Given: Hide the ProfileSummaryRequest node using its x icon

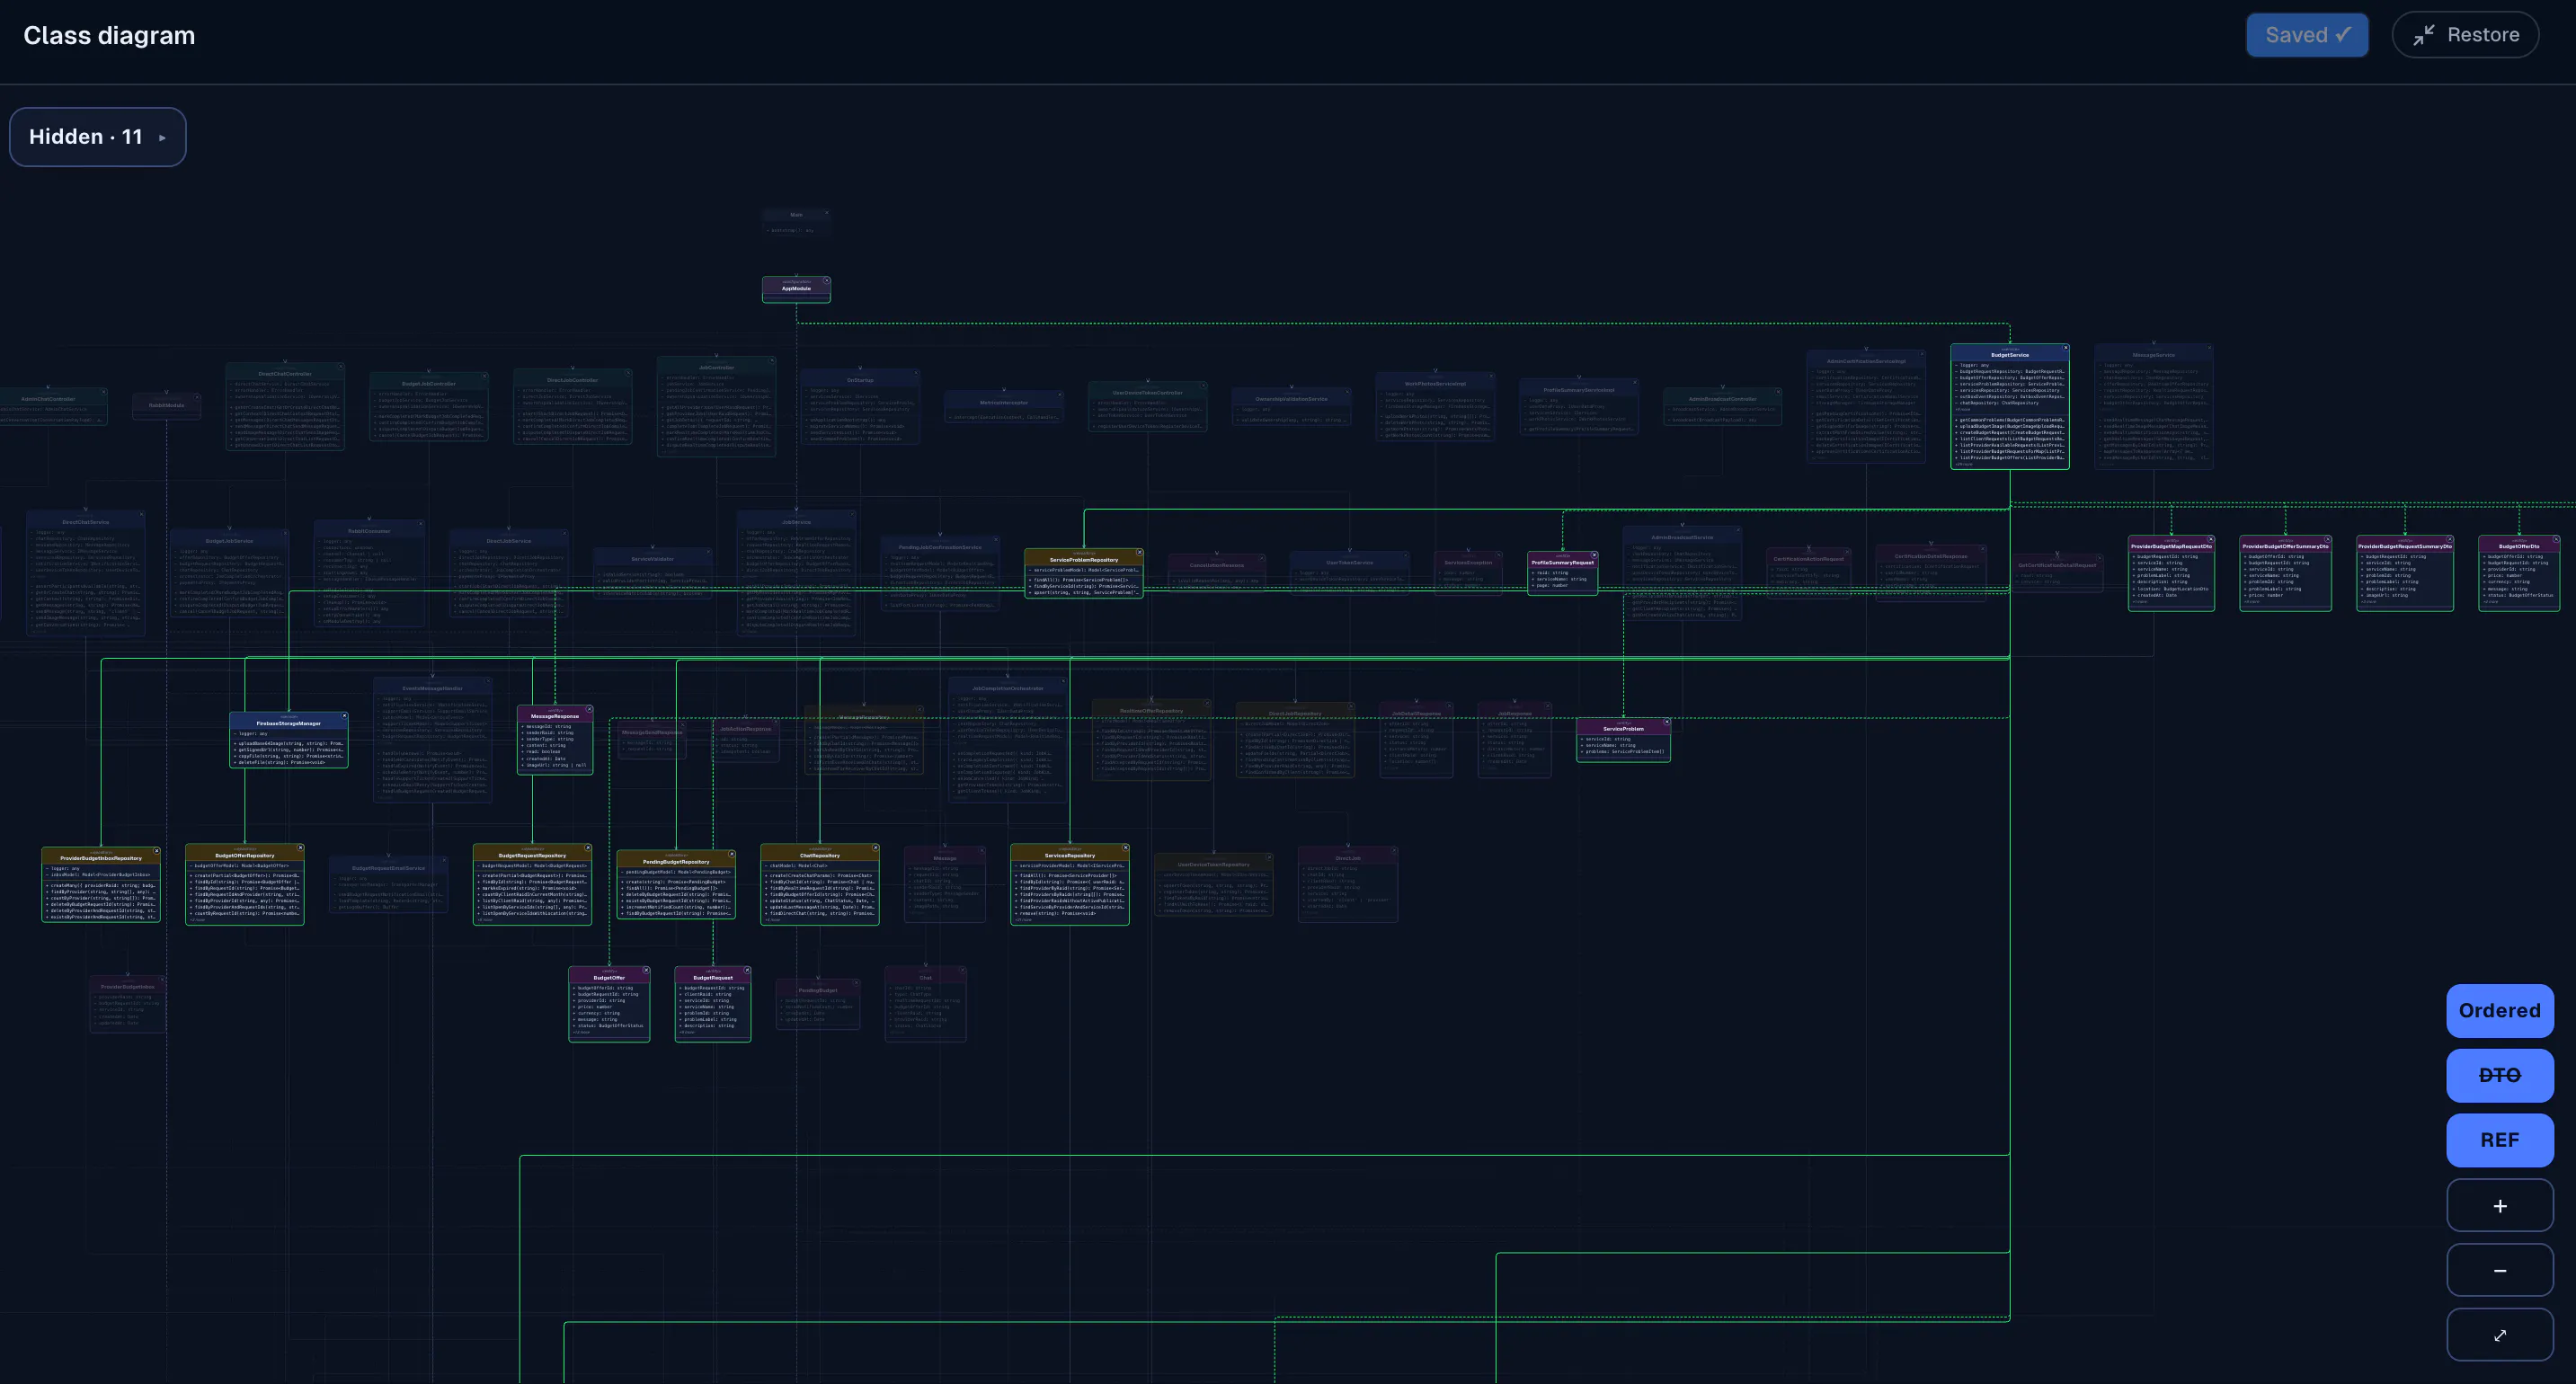Looking at the screenshot, I should tap(1594, 555).
